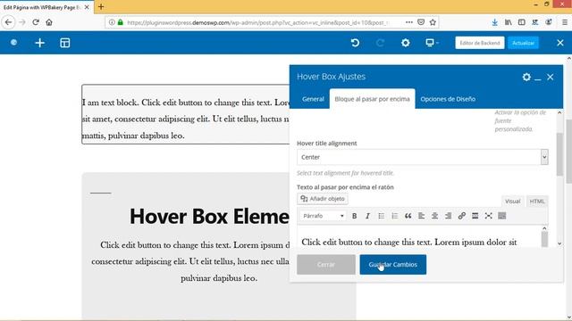572x321 pixels.
Task: Redo the change in editor toolbar
Action: click(x=380, y=43)
